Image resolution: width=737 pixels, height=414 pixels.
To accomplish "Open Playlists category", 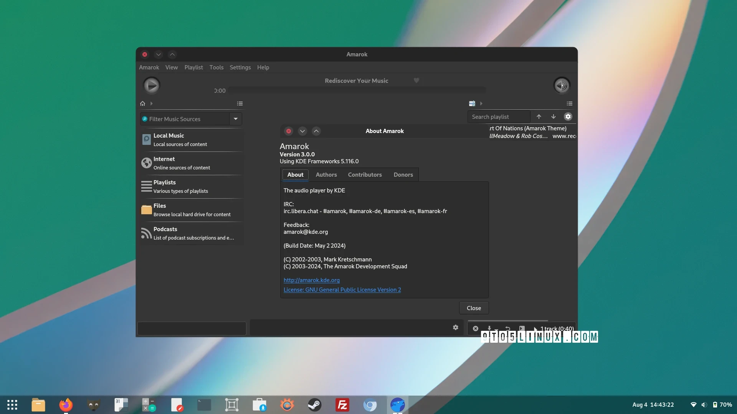I will [192, 186].
